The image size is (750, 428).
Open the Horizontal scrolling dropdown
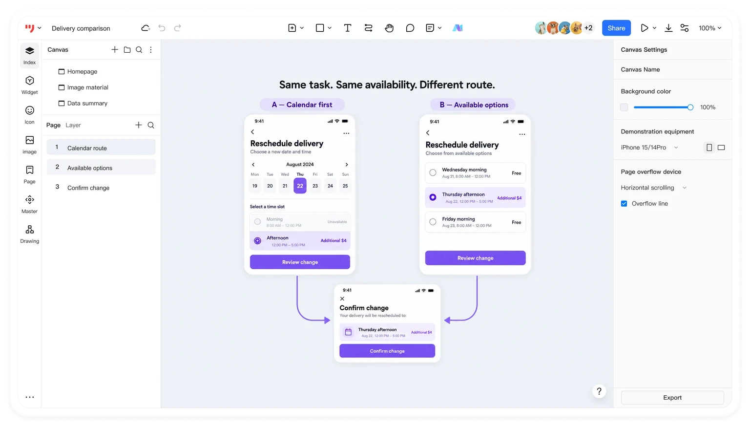[654, 188]
